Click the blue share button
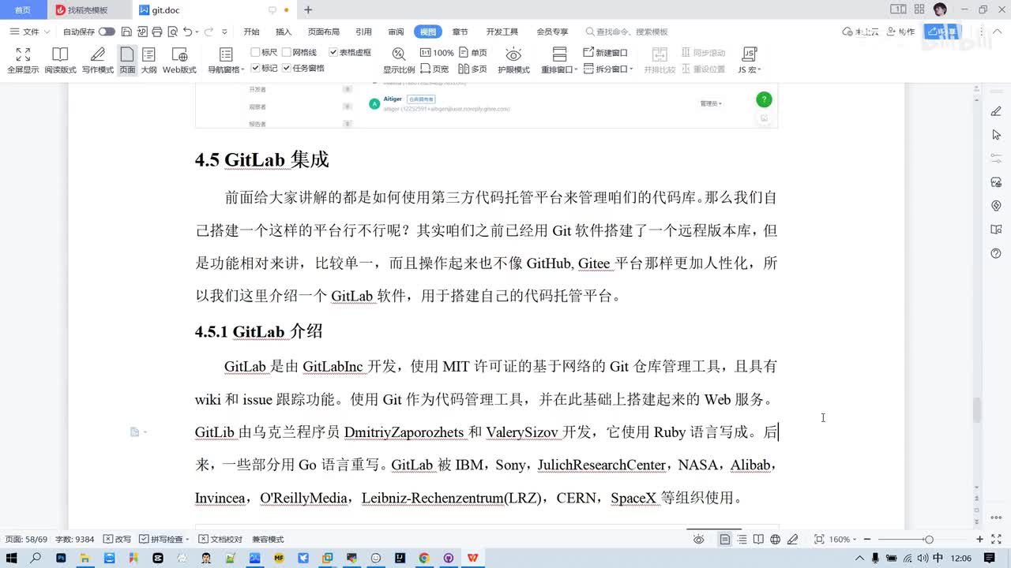Image resolution: width=1011 pixels, height=568 pixels. pos(941,32)
